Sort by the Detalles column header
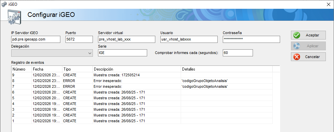The height and width of the screenshot is (132, 334). pyautogui.click(x=227, y=69)
